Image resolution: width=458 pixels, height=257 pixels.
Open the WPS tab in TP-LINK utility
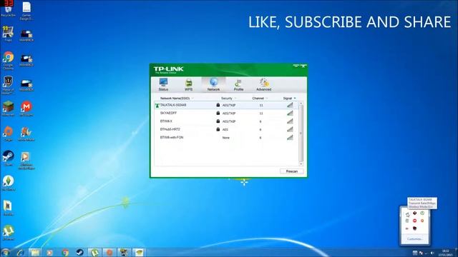pos(189,85)
